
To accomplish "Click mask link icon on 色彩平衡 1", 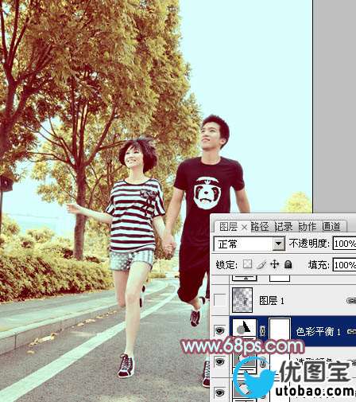I will pyautogui.click(x=262, y=330).
